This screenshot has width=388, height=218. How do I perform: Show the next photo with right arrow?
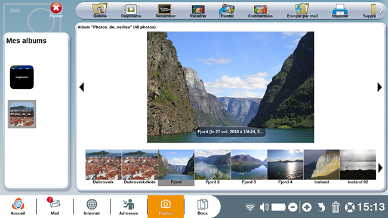pyautogui.click(x=380, y=87)
